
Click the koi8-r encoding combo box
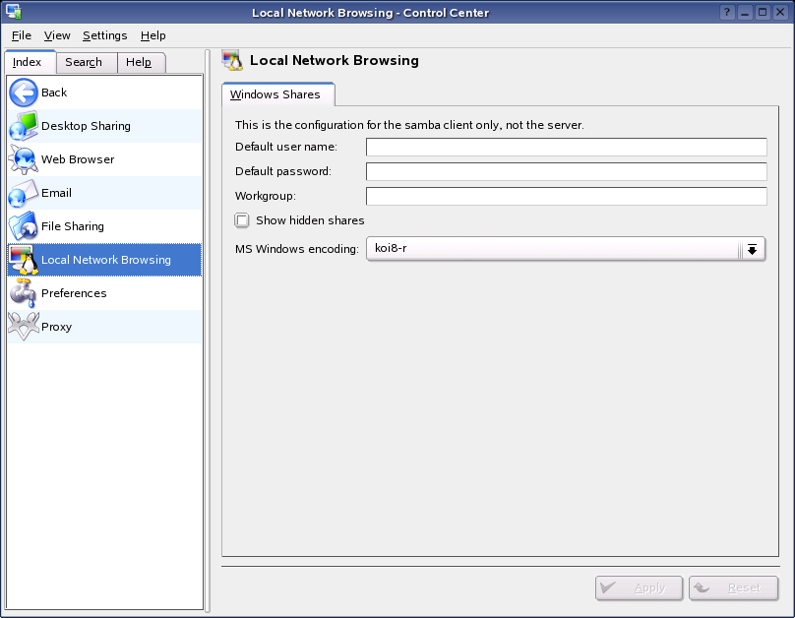pos(566,249)
